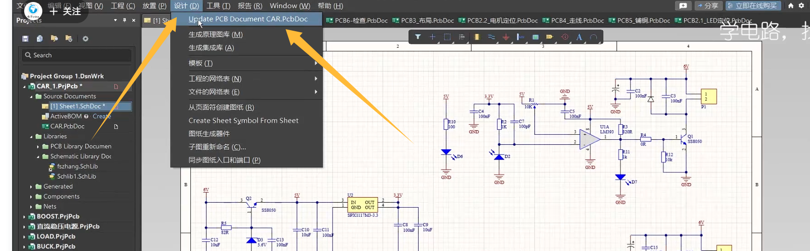Pin the Projects panel
The height and width of the screenshot is (251, 810).
coord(124,20)
